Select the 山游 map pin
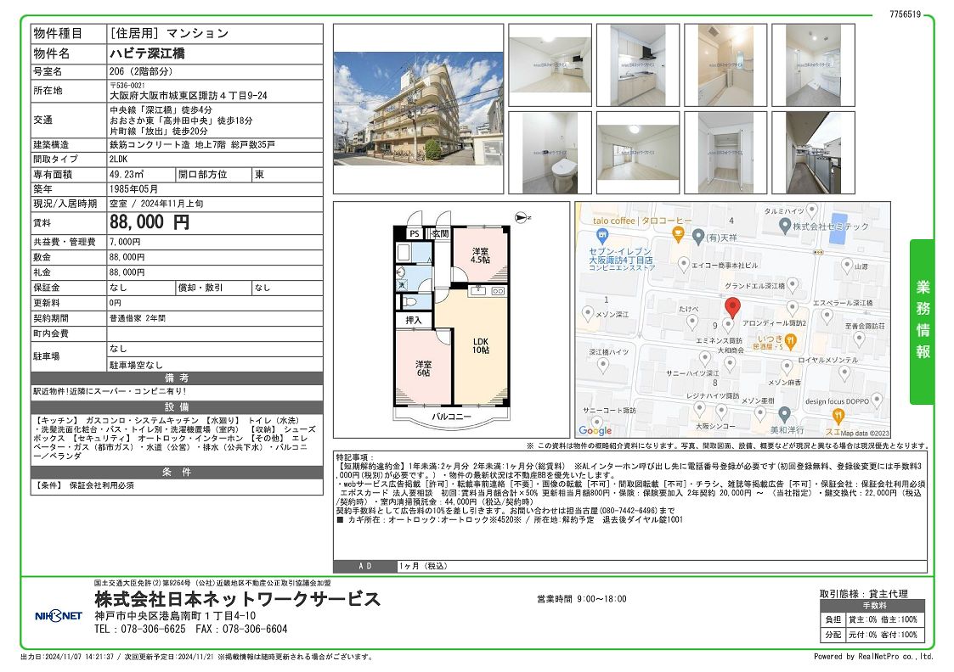The width and height of the screenshot is (954, 672). (x=847, y=265)
